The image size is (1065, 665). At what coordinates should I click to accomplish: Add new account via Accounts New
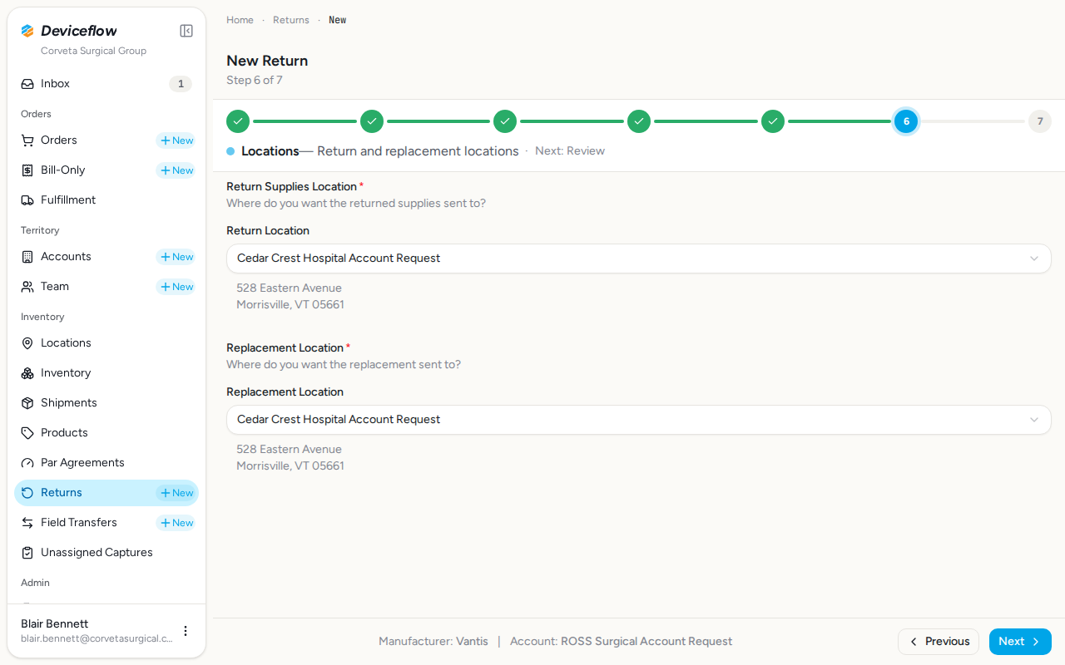point(176,257)
